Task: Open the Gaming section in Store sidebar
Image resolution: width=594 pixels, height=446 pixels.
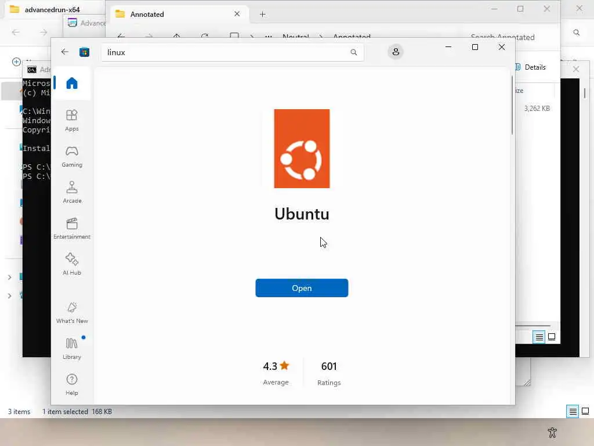Action: click(71, 156)
